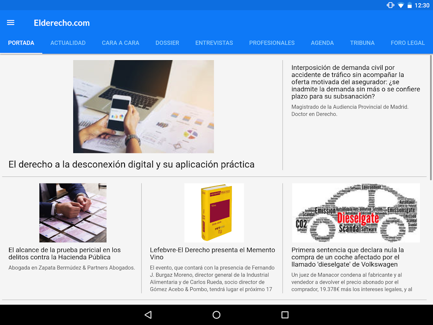This screenshot has height=325, width=433.
Task: Click the Elderecho.com app title
Action: coord(62,23)
